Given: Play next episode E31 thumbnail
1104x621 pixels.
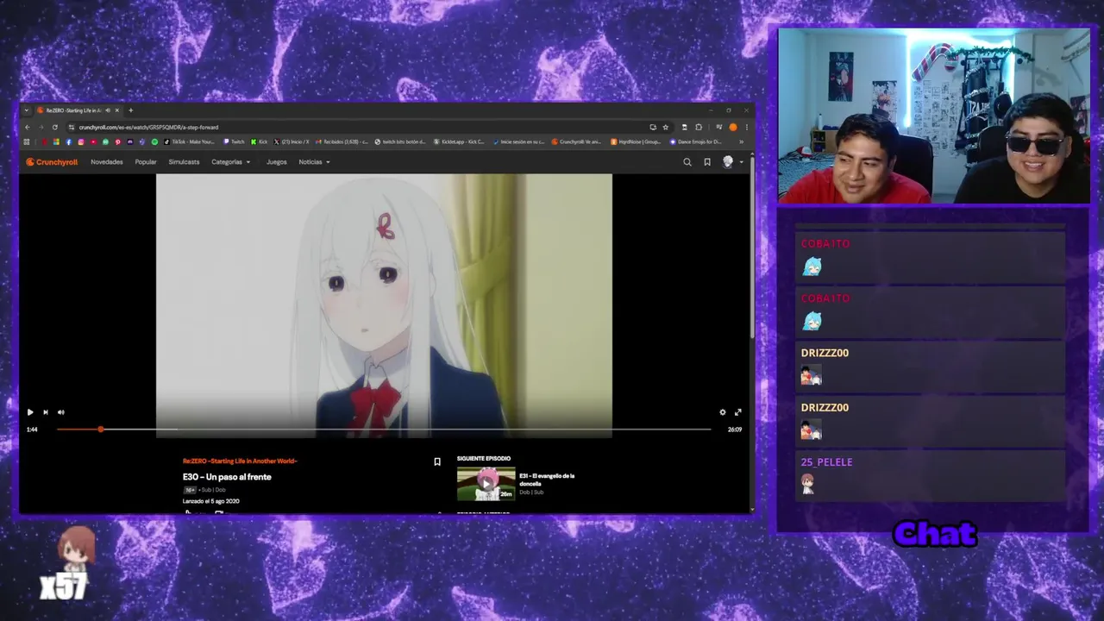Looking at the screenshot, I should click(486, 484).
